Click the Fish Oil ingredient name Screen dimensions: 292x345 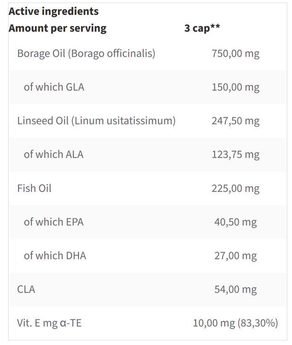(34, 188)
